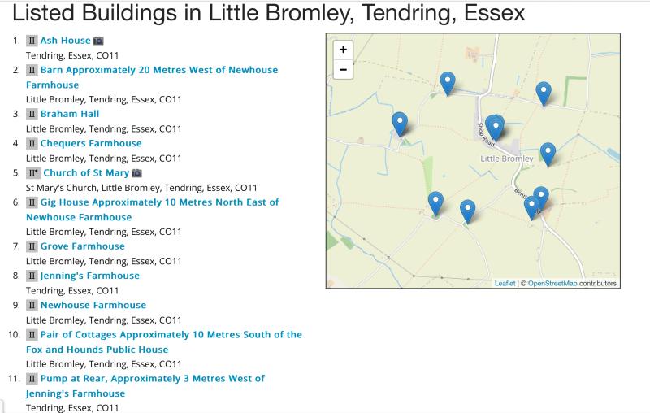Zoom in on the map
Viewport: 650px width, 413px height.
pos(343,50)
